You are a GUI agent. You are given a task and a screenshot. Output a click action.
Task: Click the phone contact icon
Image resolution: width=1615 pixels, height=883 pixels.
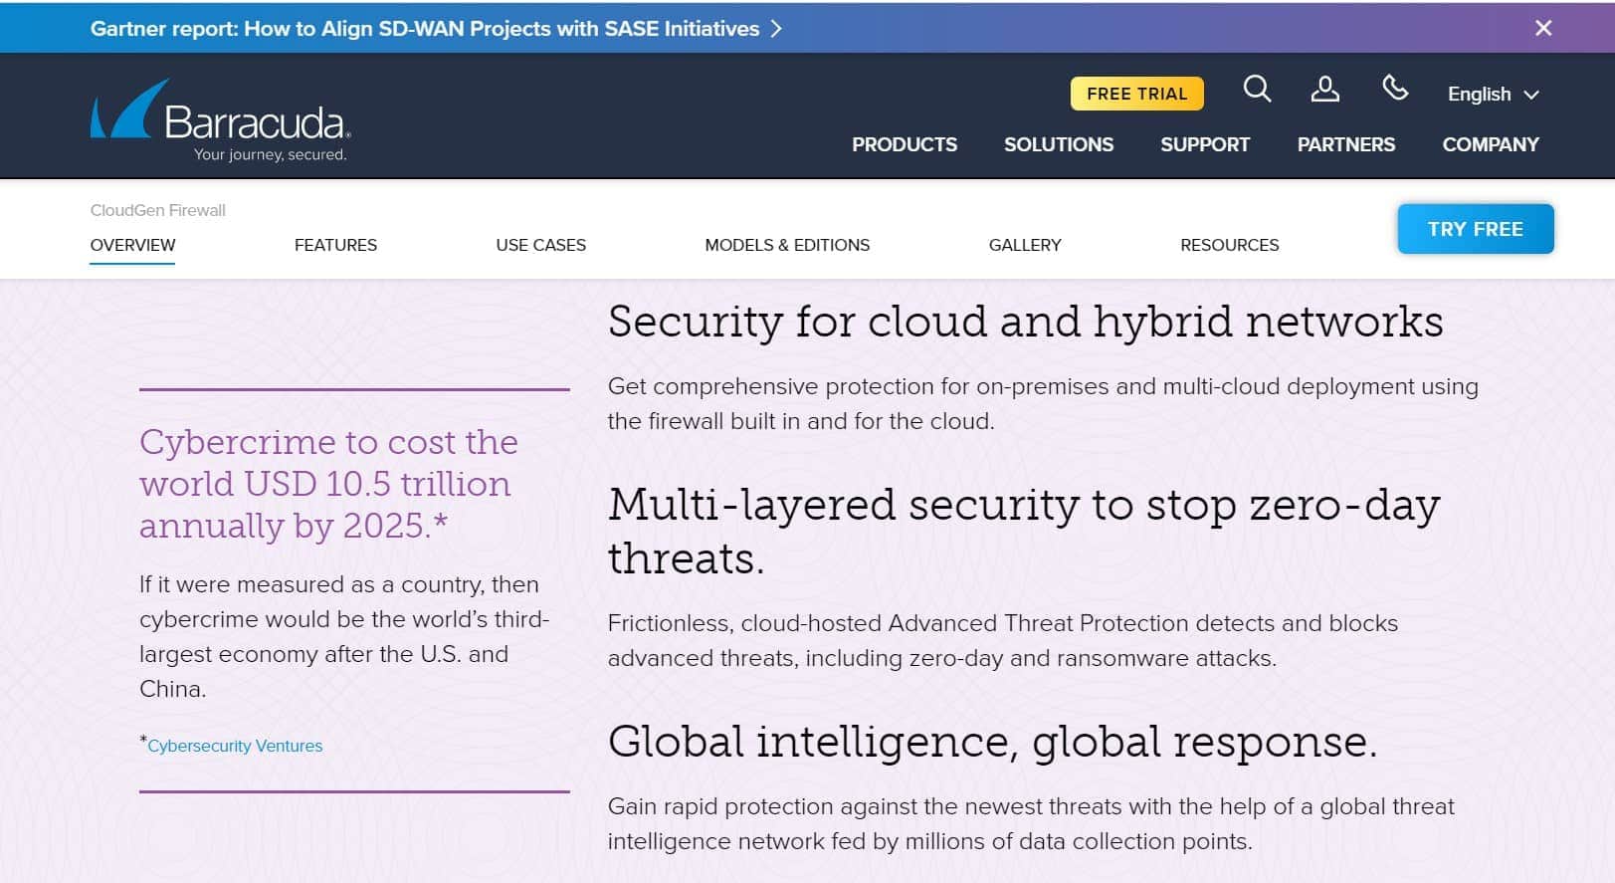pyautogui.click(x=1395, y=89)
